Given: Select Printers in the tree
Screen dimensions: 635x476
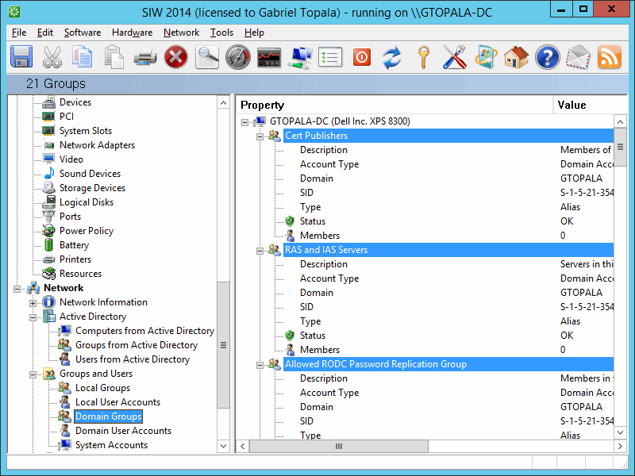Looking at the screenshot, I should pyautogui.click(x=75, y=259).
